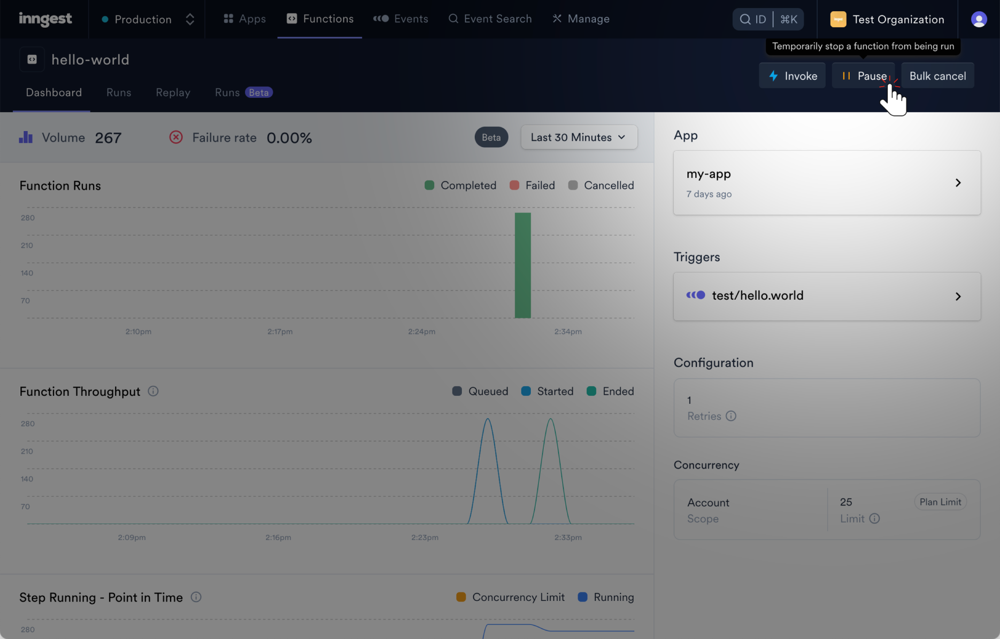Click the Failure rate error icon
Screen dimensions: 1000x639
[x=176, y=137]
